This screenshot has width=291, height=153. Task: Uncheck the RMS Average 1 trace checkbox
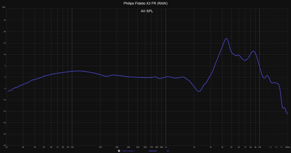click(119, 151)
